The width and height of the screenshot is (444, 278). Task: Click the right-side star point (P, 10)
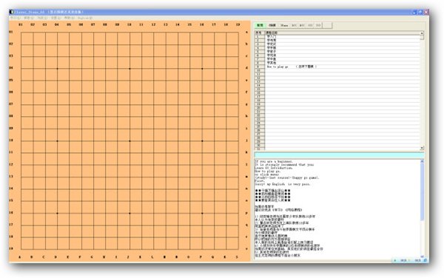coord(202,140)
